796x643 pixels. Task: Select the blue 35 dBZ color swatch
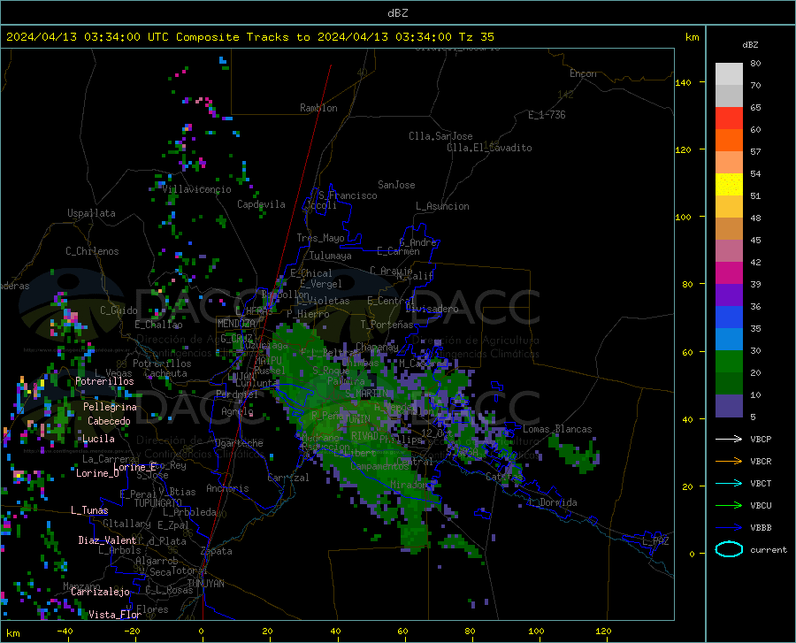729,318
